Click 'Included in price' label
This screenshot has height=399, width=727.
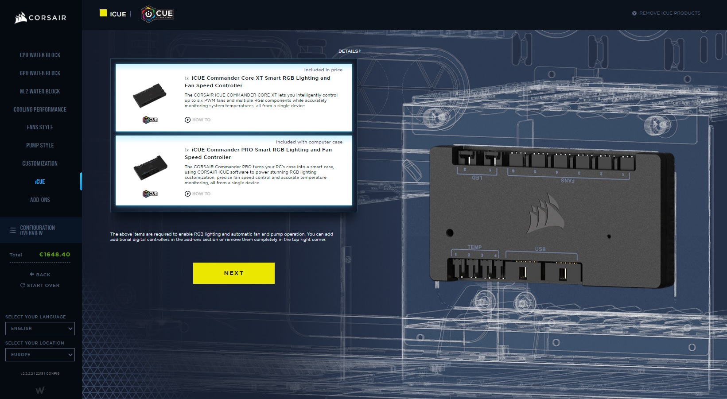(323, 70)
